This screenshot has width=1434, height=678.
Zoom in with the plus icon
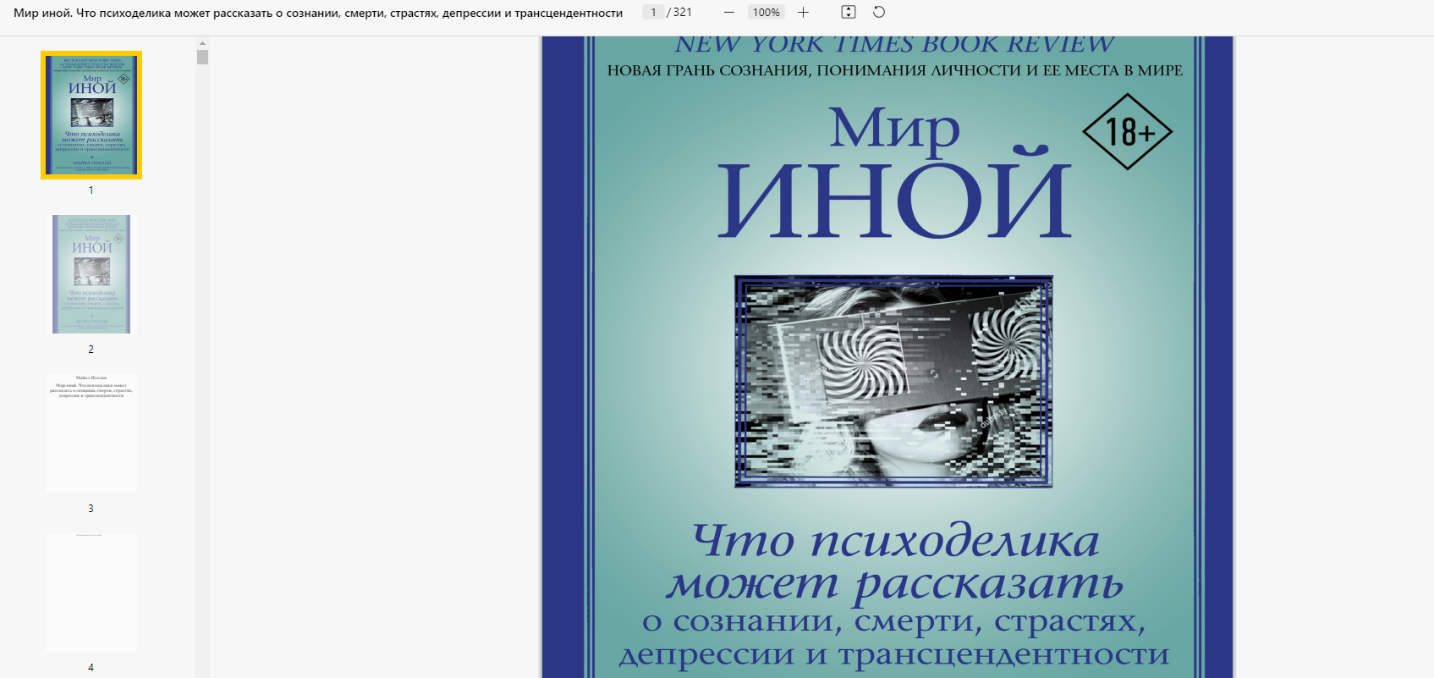click(x=804, y=13)
